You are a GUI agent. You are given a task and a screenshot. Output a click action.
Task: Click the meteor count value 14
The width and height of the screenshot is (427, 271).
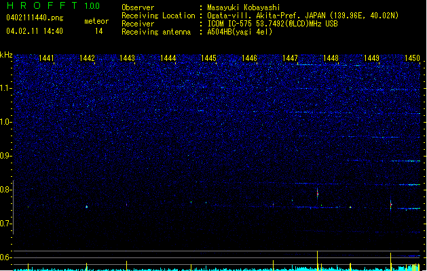coord(98,31)
